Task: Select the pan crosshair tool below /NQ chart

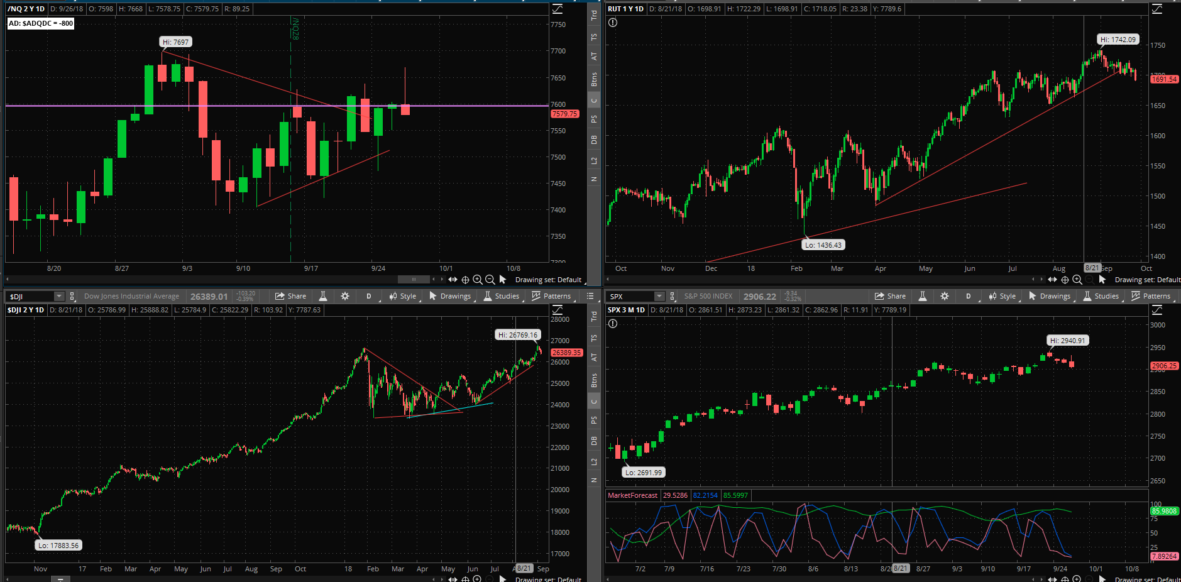Action: (465, 280)
